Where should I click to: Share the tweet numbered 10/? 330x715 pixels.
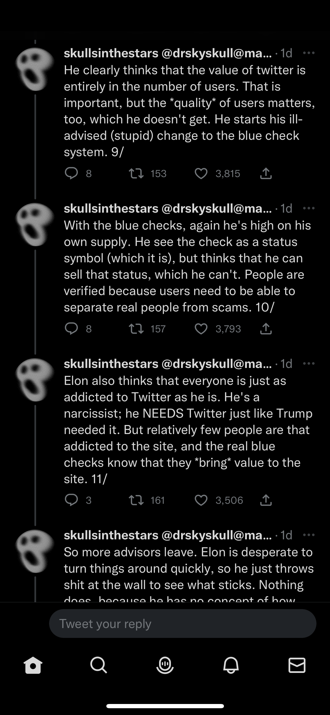click(266, 329)
